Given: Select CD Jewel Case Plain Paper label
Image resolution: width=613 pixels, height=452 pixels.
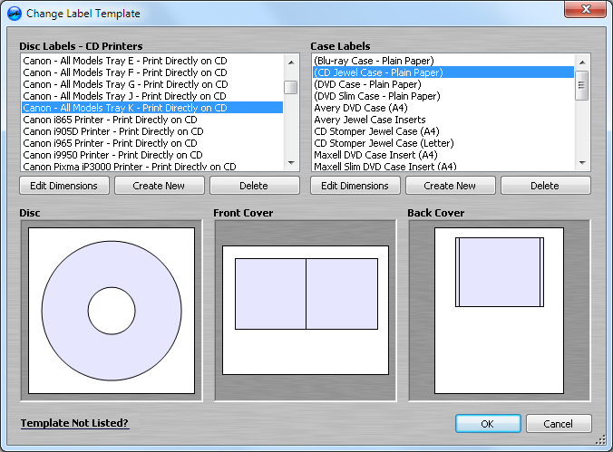Looking at the screenshot, I should click(443, 72).
